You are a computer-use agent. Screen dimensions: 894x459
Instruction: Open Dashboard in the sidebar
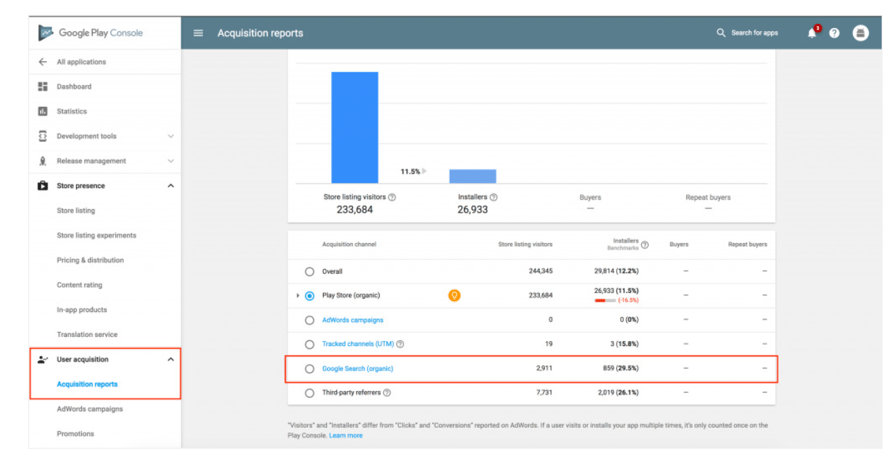coord(74,86)
